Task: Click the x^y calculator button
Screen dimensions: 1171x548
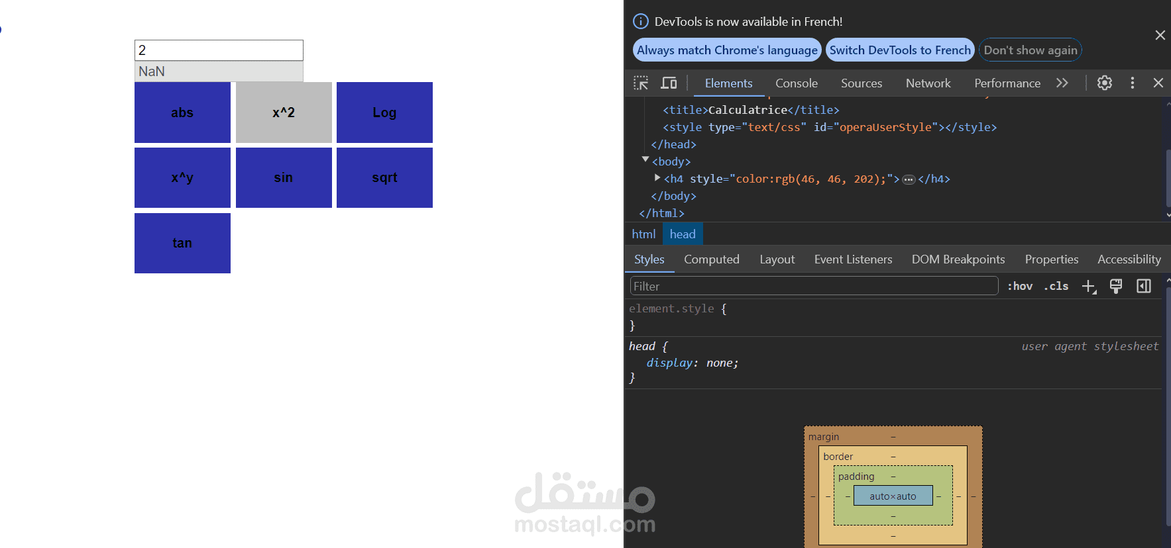Action: (x=182, y=177)
